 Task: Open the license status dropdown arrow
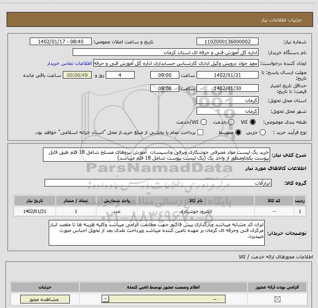click(105, 299)
